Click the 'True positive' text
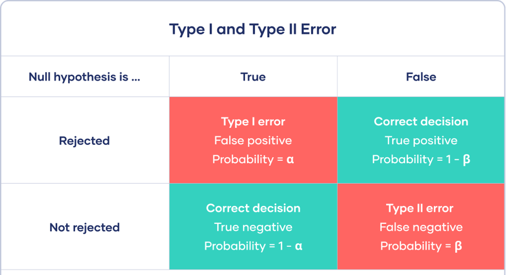 tap(421, 141)
